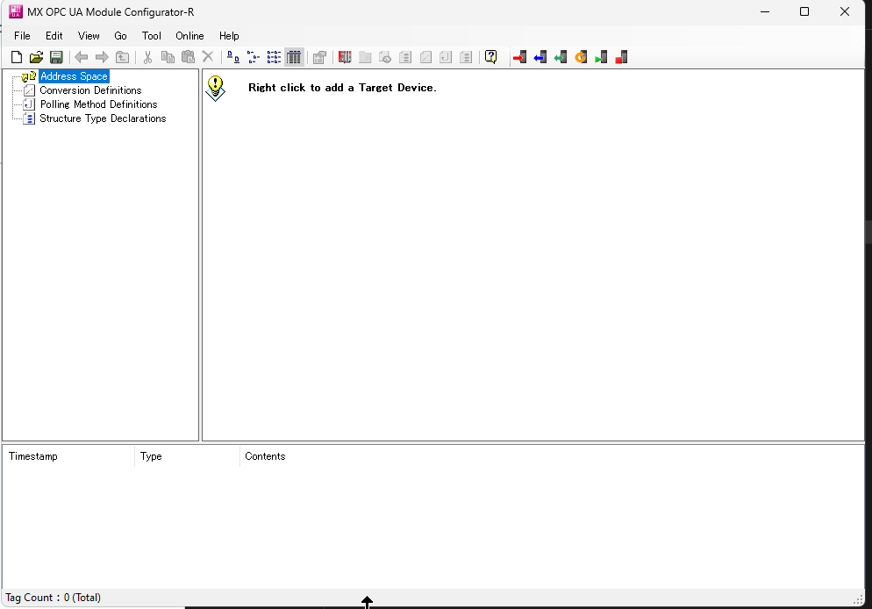Click the Open folder toolbar icon
The height and width of the screenshot is (609, 872).
[37, 57]
